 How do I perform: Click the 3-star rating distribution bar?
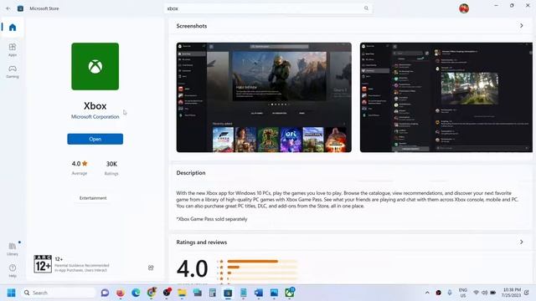262,273
